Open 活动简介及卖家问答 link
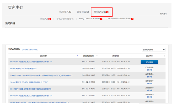 click(x=30, y=50)
